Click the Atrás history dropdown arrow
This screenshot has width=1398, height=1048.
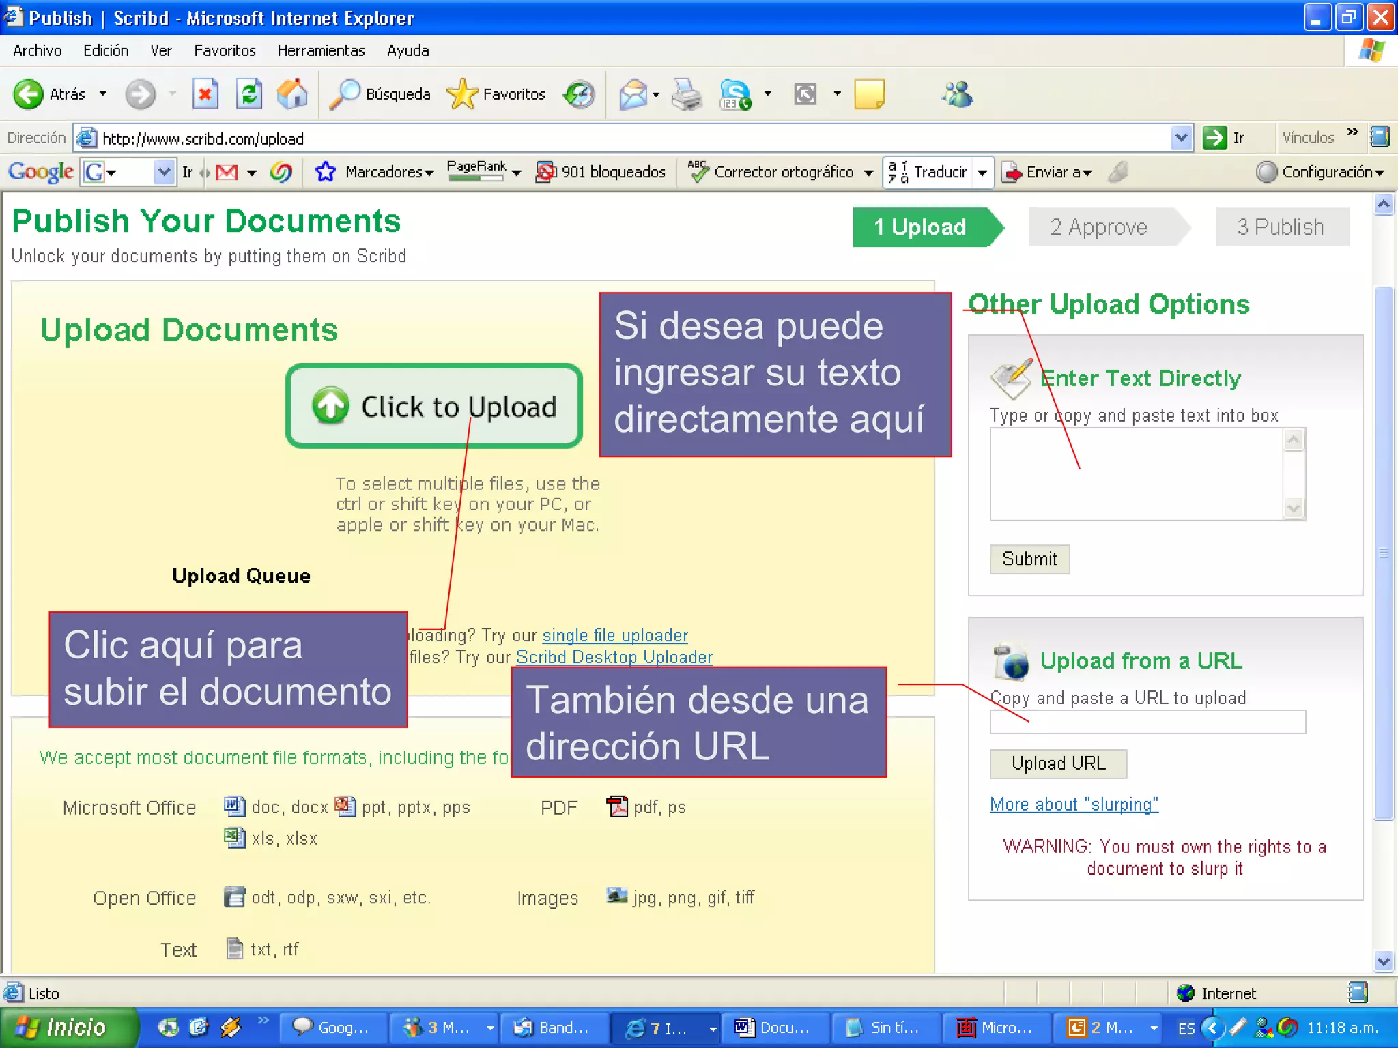coord(103,94)
